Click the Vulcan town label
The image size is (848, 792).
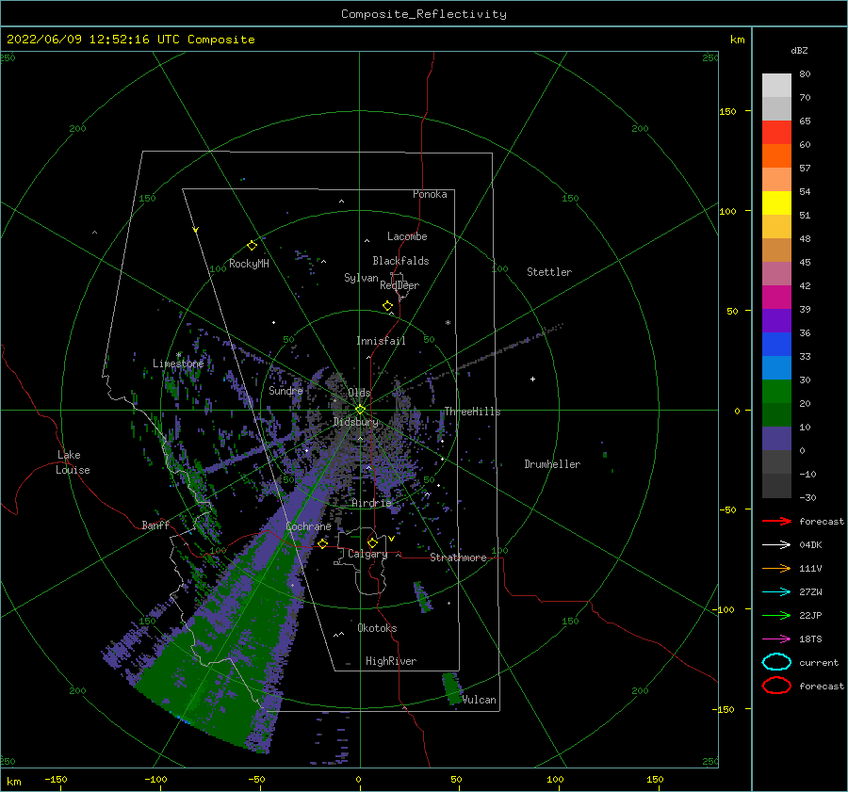[x=479, y=700]
